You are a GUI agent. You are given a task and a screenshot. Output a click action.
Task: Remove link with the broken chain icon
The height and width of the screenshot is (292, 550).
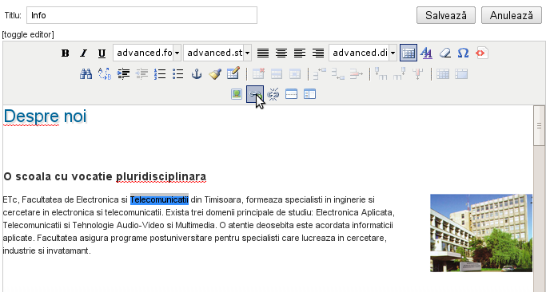(x=273, y=94)
